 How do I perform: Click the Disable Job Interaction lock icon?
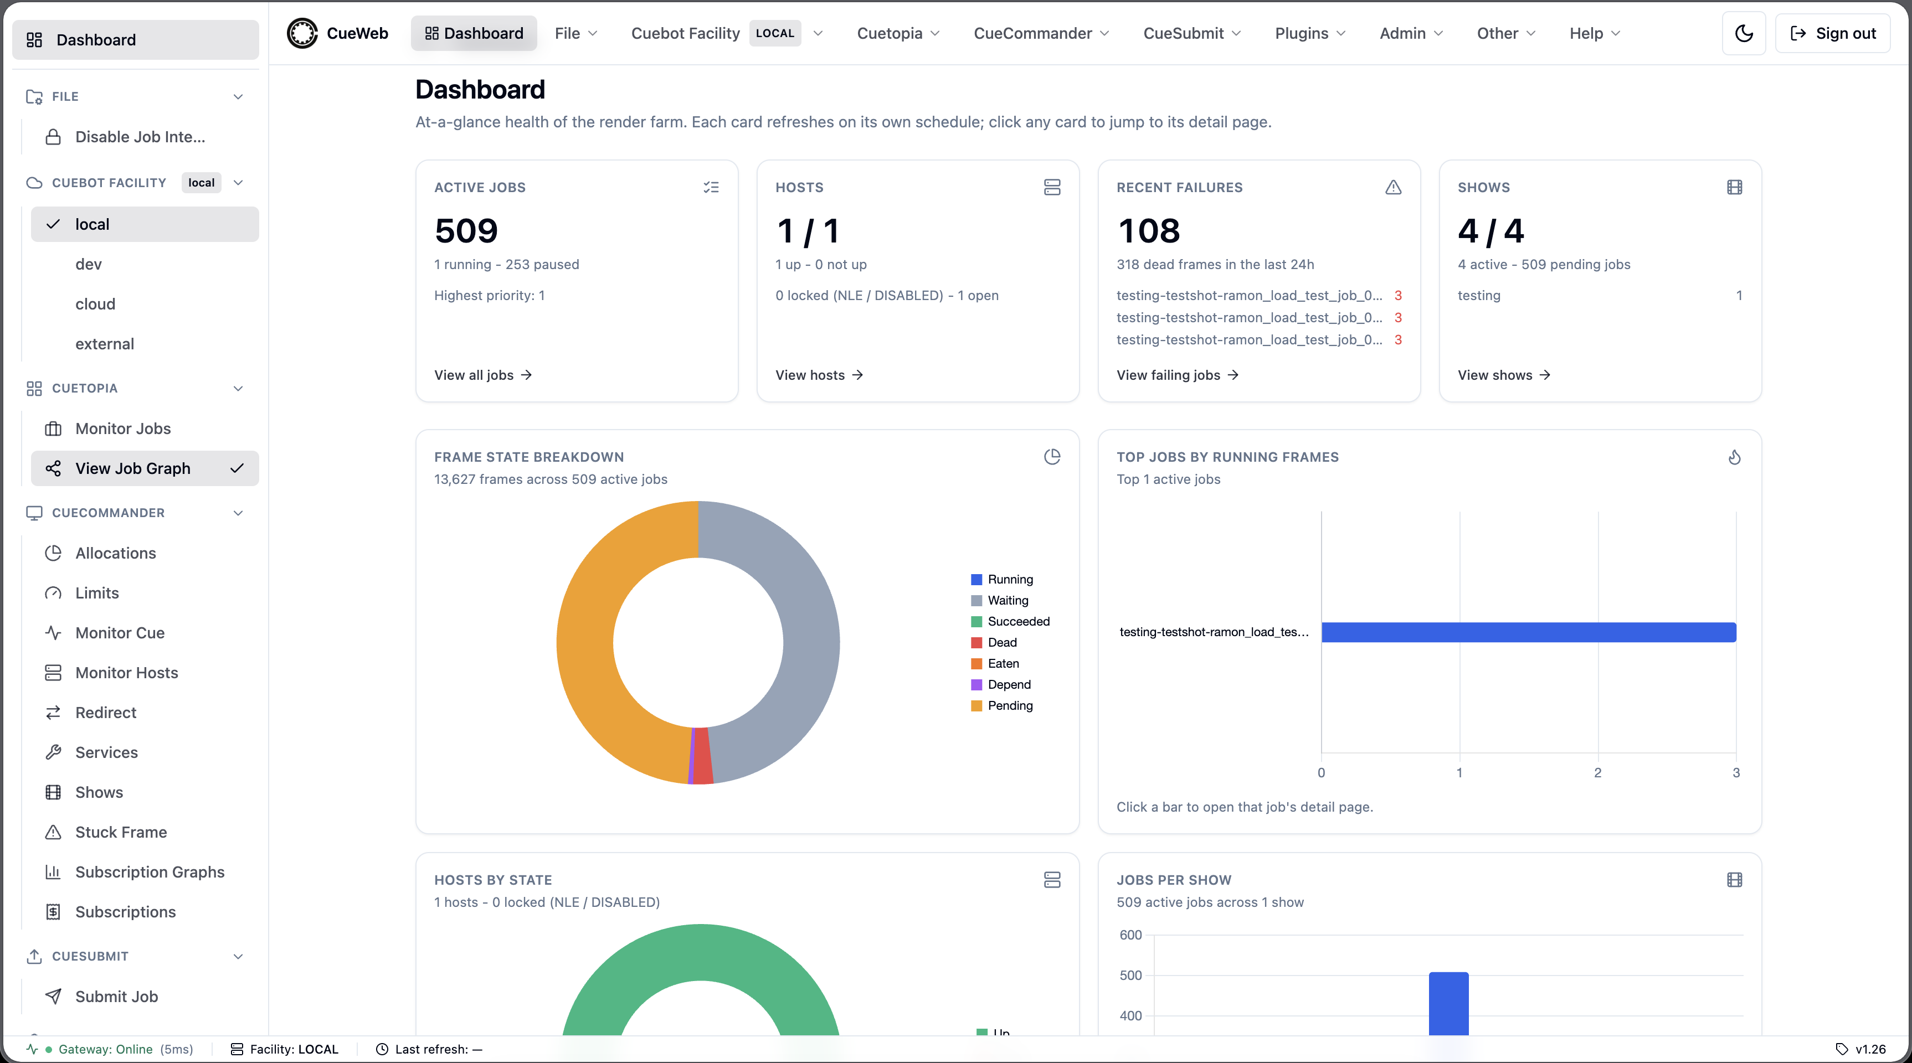click(x=53, y=137)
